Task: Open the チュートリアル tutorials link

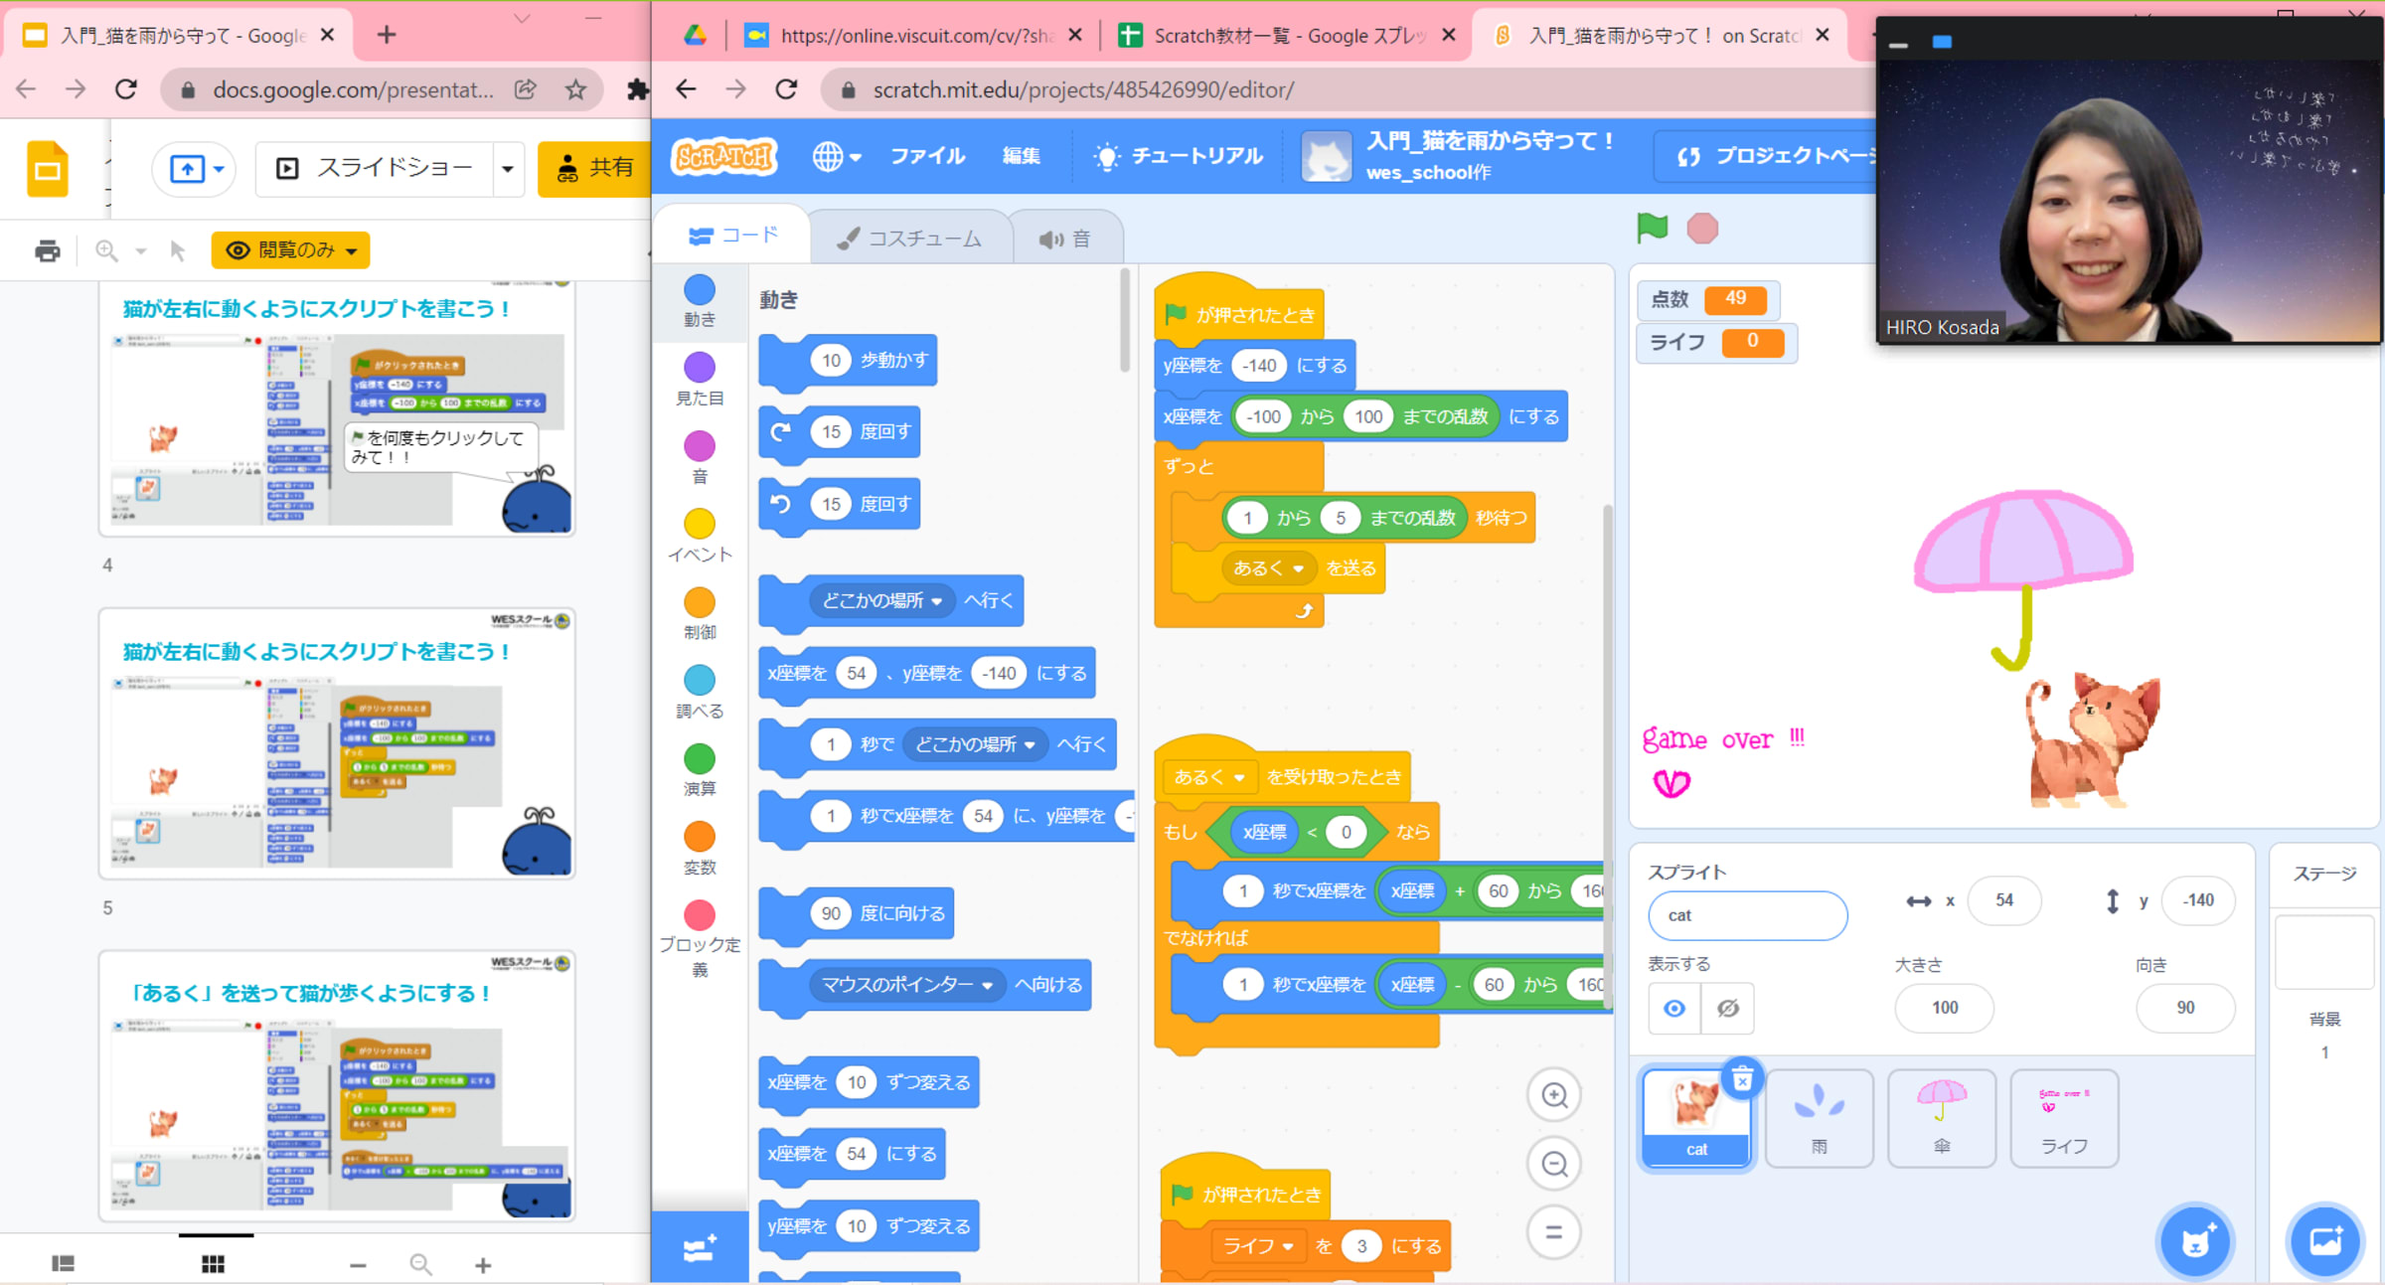Action: (x=1179, y=156)
